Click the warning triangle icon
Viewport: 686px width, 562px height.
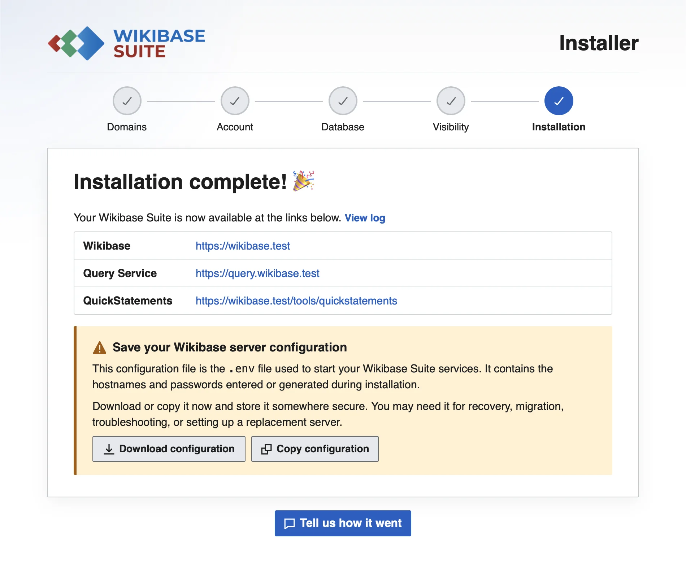100,347
